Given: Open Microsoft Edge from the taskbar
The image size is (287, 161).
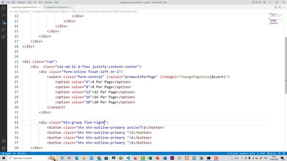Looking at the screenshot, I should tap(77, 158).
